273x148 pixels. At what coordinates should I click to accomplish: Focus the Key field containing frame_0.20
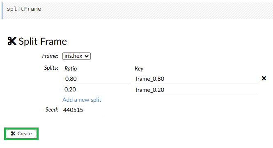click(196, 90)
